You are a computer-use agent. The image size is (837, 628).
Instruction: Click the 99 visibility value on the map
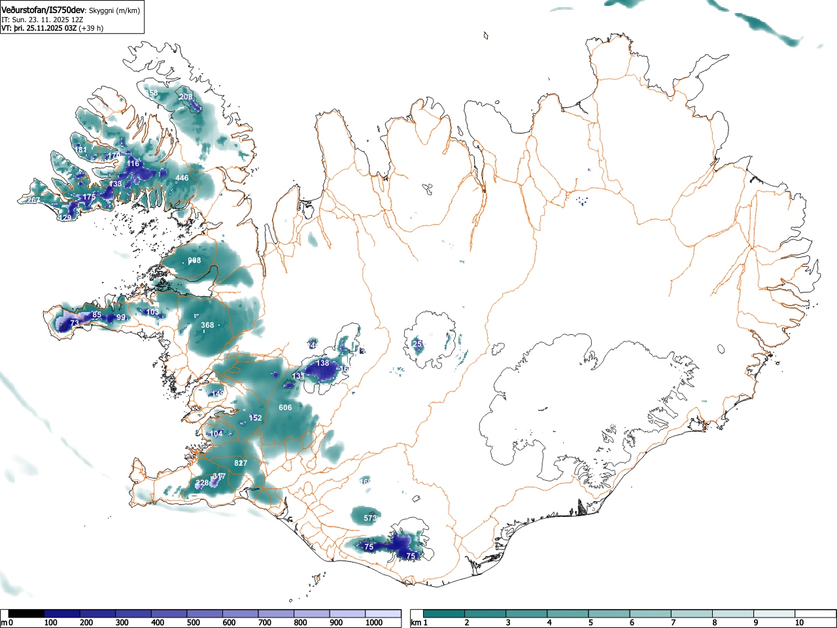(121, 317)
